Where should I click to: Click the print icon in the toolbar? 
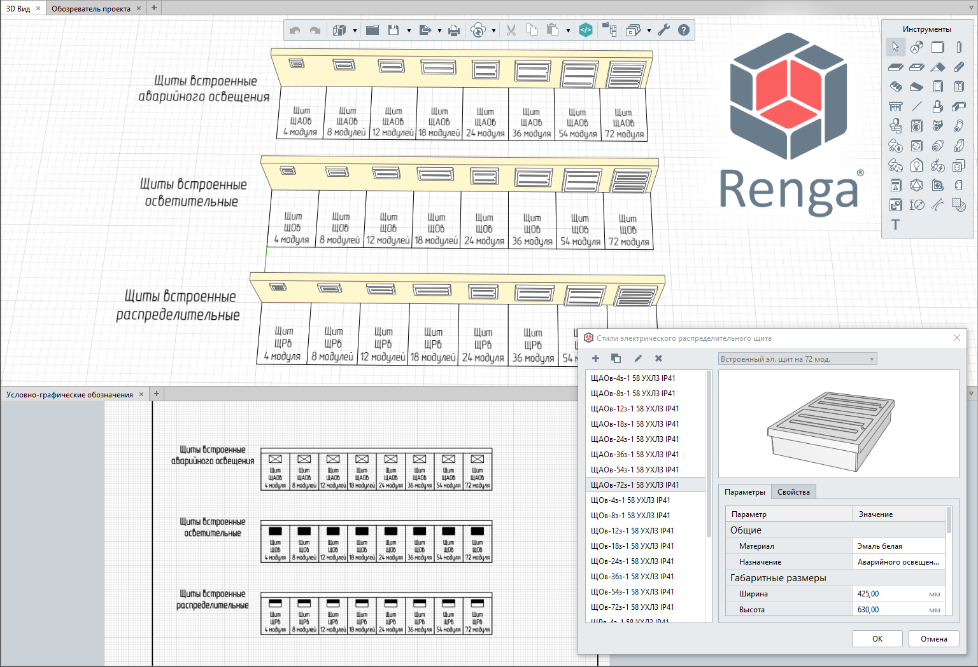click(x=453, y=30)
